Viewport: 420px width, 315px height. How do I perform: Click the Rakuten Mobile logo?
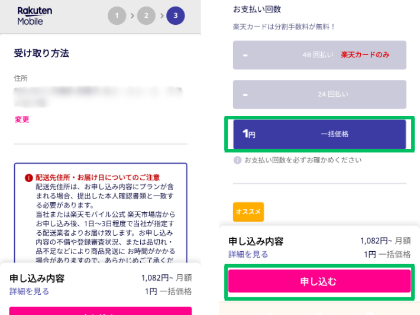coord(34,16)
